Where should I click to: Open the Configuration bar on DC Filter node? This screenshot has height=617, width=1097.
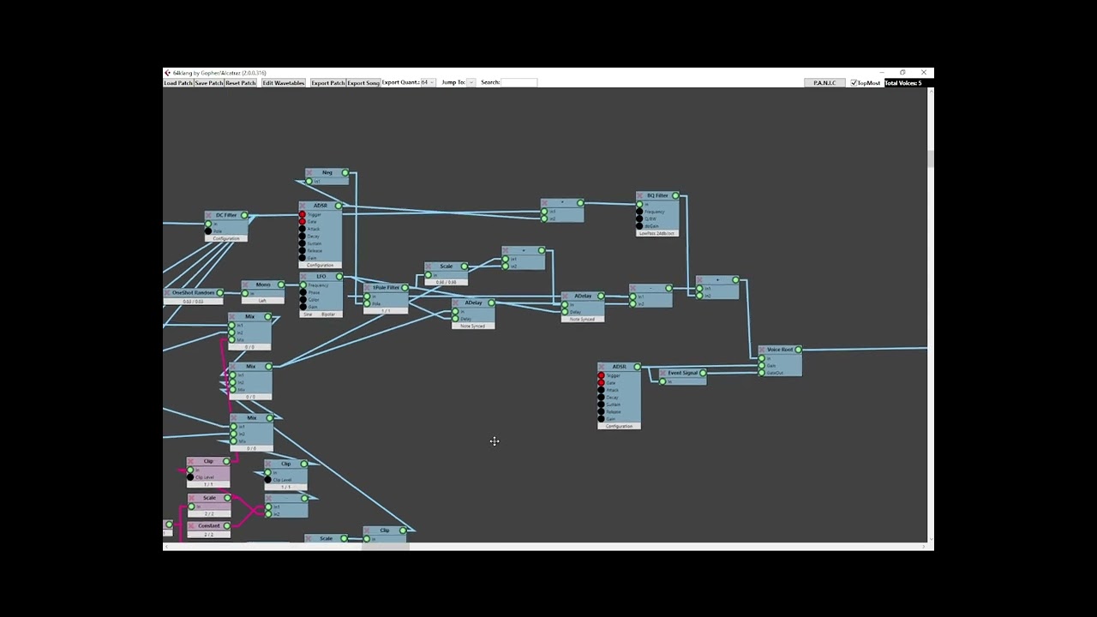(x=226, y=239)
